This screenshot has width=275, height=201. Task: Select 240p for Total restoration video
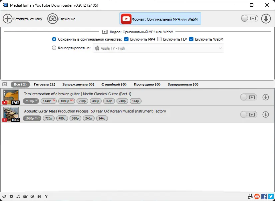click(x=122, y=101)
